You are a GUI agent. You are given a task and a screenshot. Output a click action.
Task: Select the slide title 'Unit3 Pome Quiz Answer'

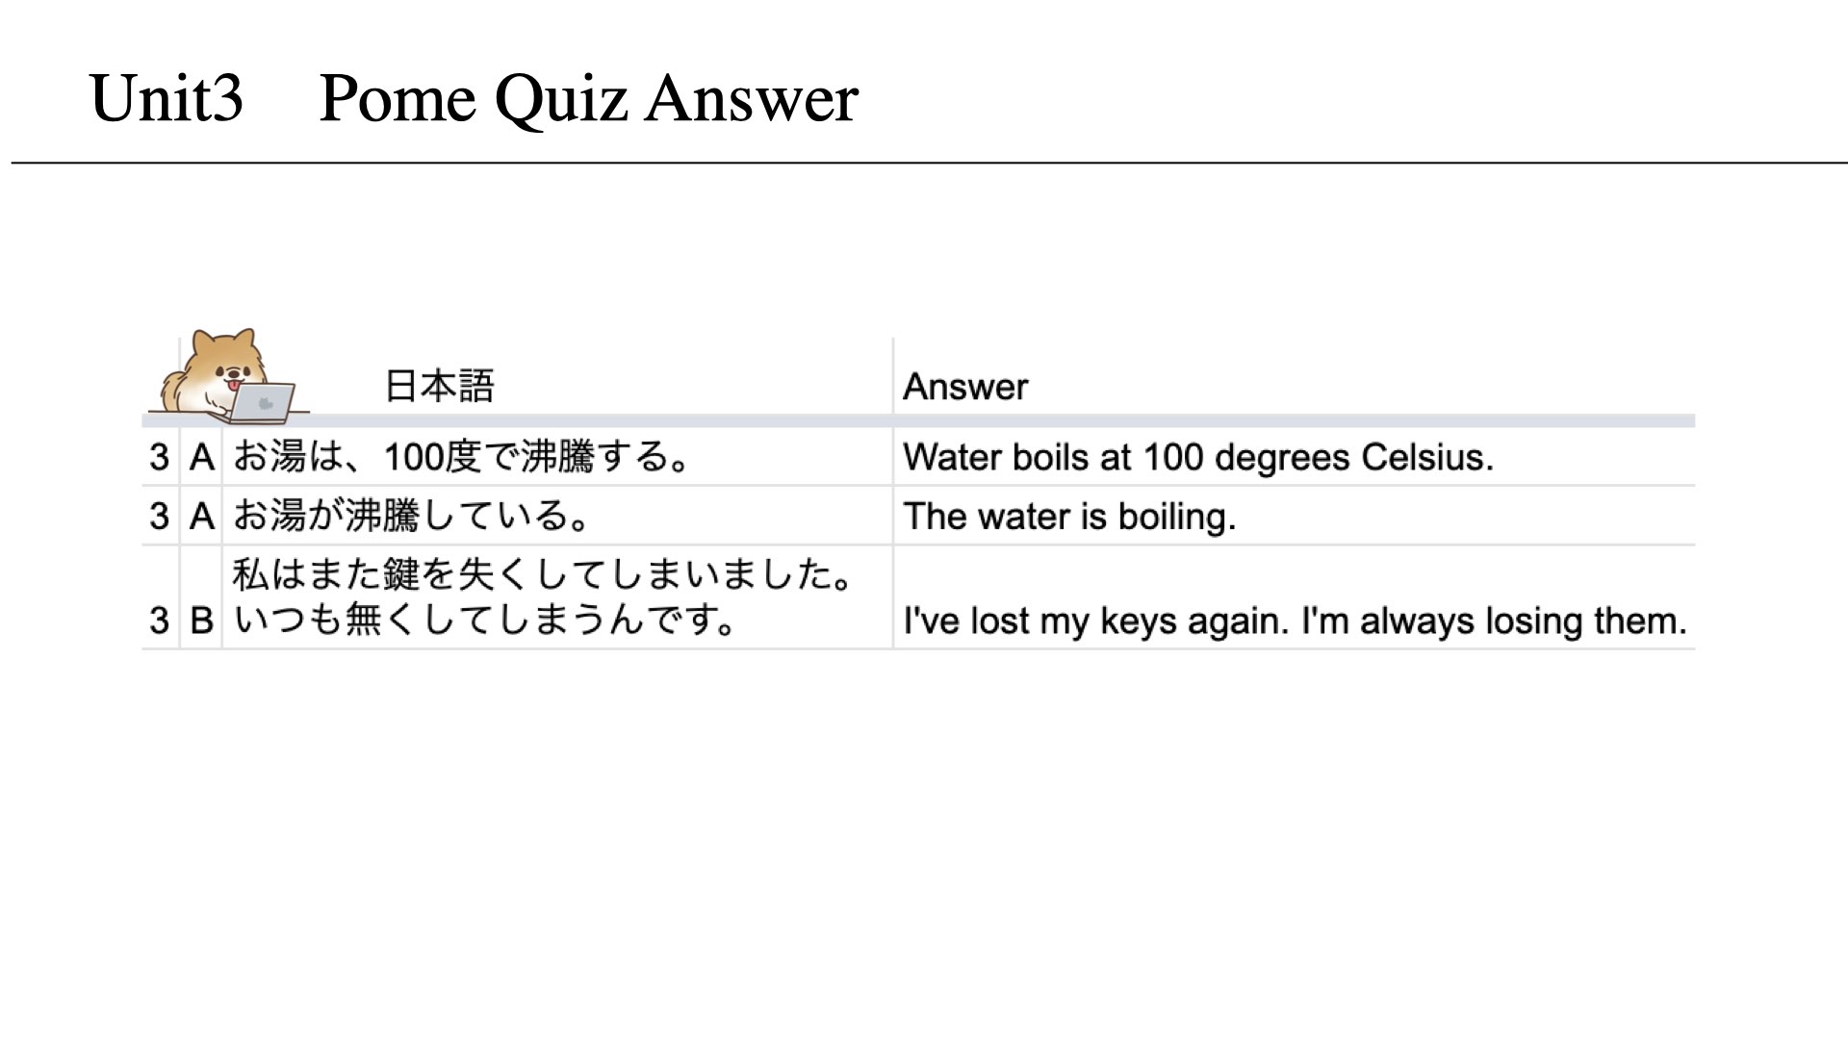pyautogui.click(x=473, y=99)
